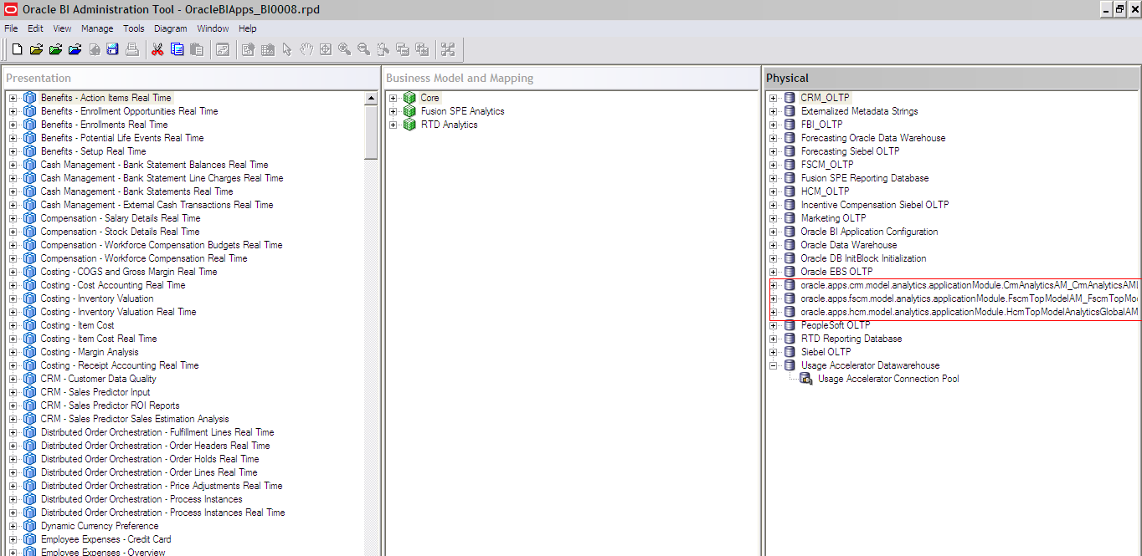Select the Cut scissors icon on the toolbar
1142x556 pixels.
click(157, 49)
